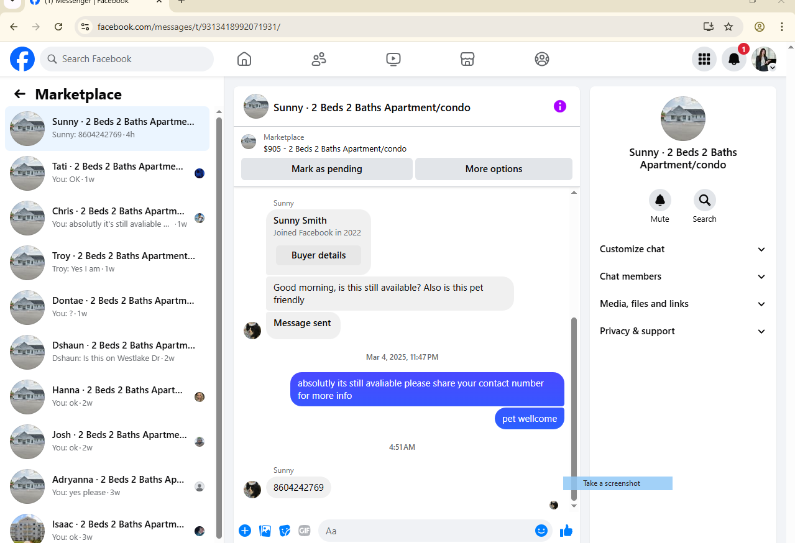Click the chat header title Sunny 2 Beds

pos(372,107)
